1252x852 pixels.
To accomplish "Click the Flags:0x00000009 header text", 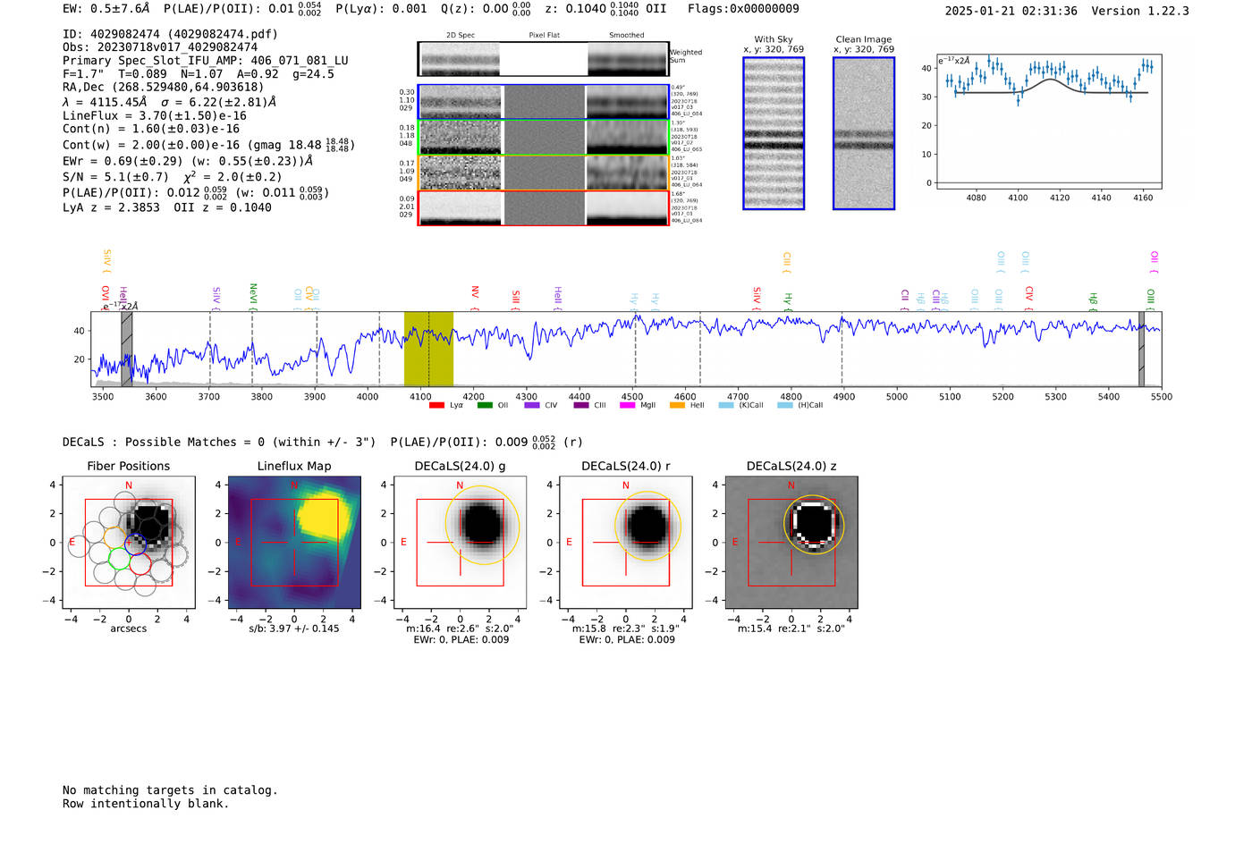I will click(743, 9).
